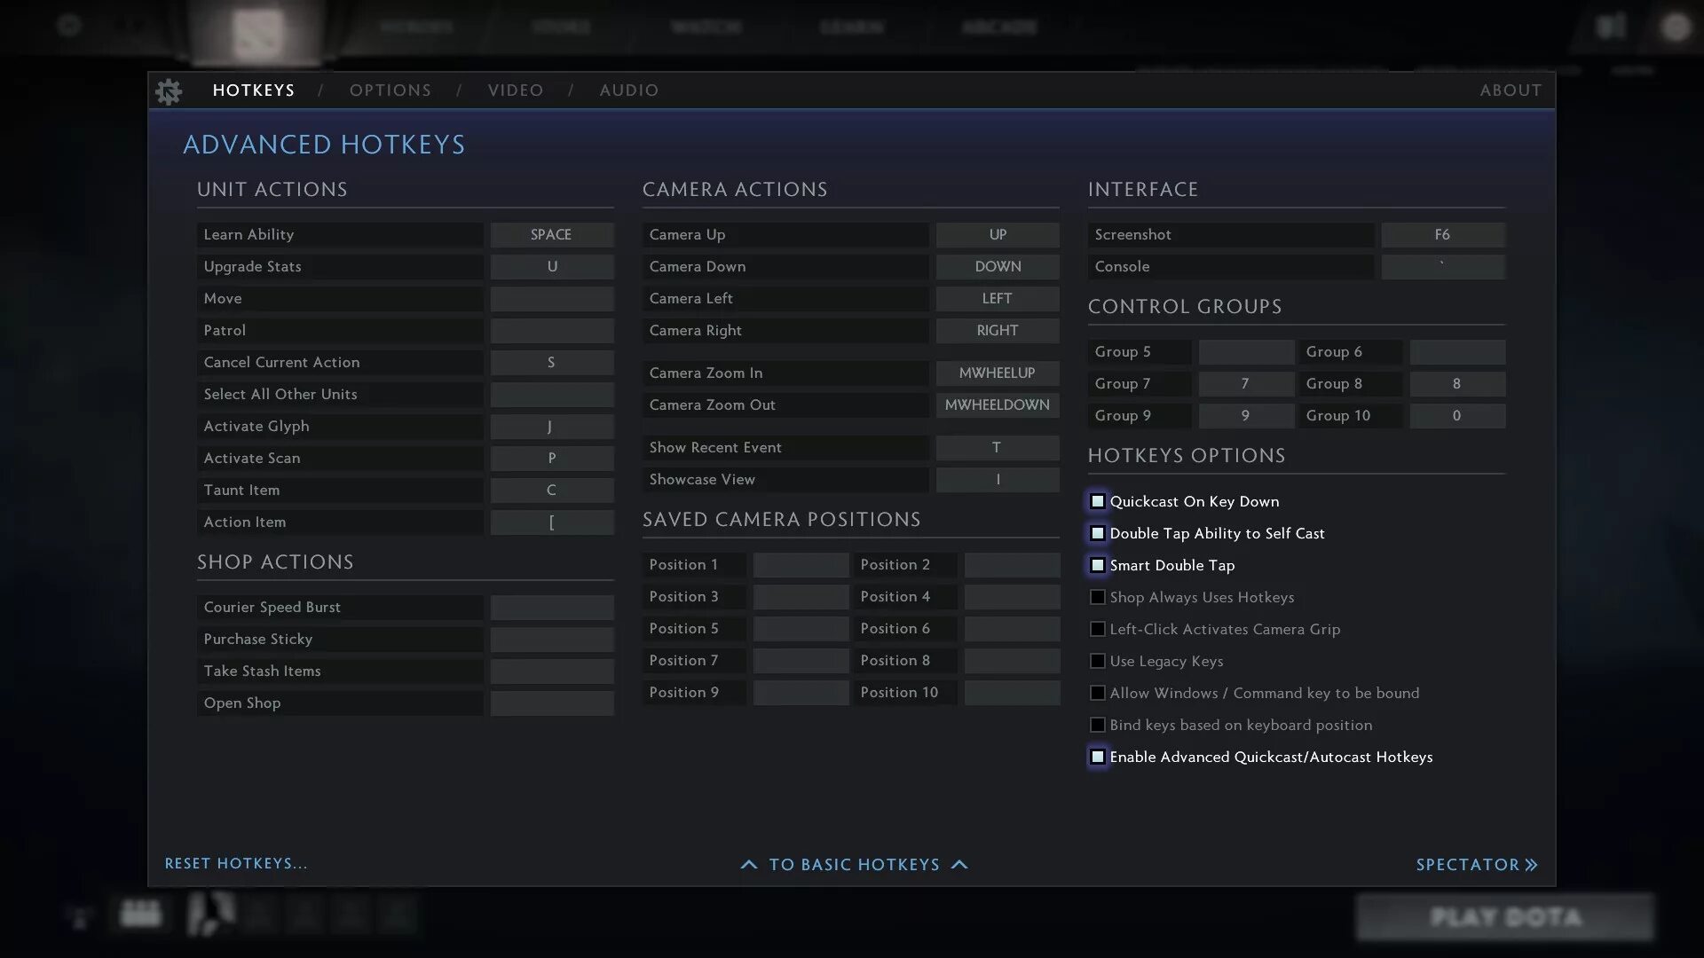Screen dimensions: 1704x958
Task: Switch to the Video tab
Action: pos(516,90)
